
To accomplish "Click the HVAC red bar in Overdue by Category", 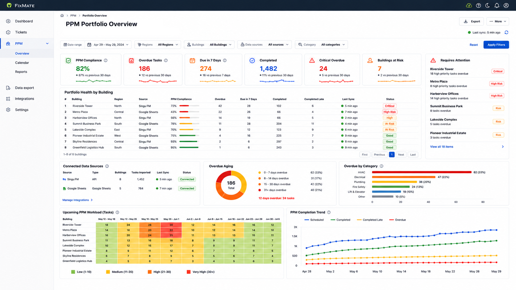I will click(422, 172).
